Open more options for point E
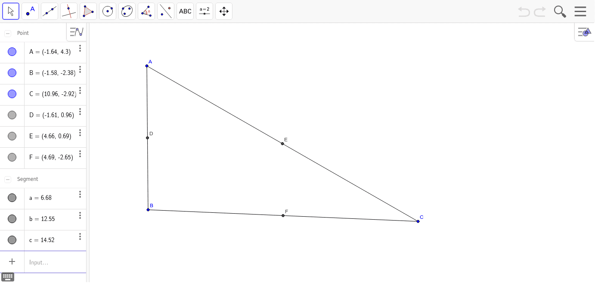595x283 pixels. pos(80,133)
